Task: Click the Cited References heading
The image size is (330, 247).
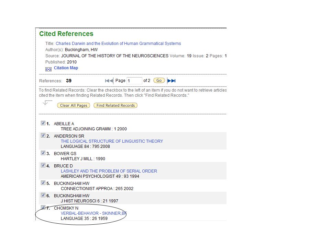Action: [66, 34]
